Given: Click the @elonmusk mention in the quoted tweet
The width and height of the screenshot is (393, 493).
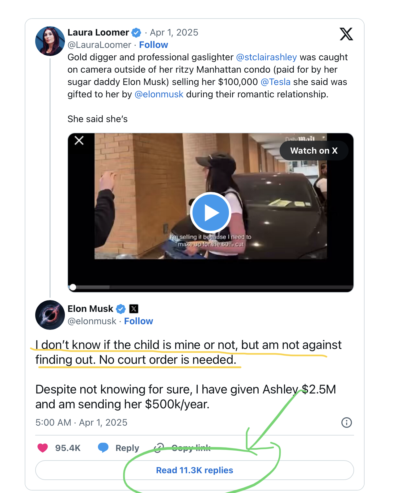Looking at the screenshot, I should (159, 94).
